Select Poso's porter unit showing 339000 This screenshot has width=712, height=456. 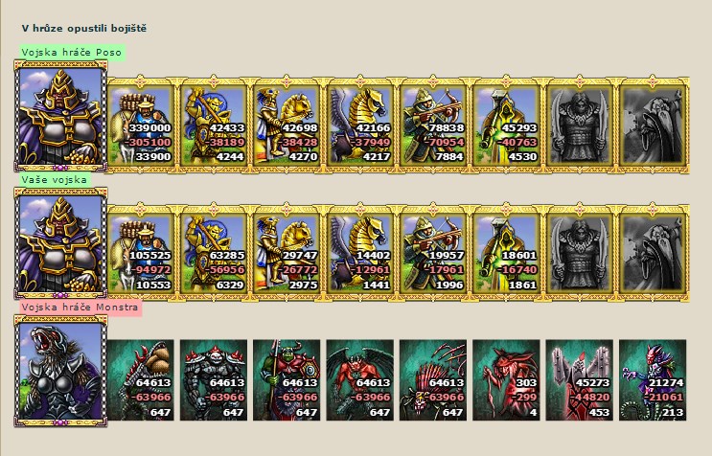point(140,125)
